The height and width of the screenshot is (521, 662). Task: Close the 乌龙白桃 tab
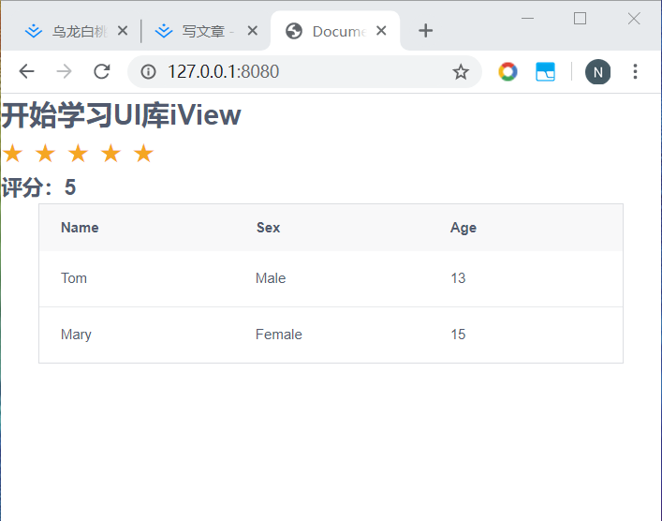tap(123, 30)
